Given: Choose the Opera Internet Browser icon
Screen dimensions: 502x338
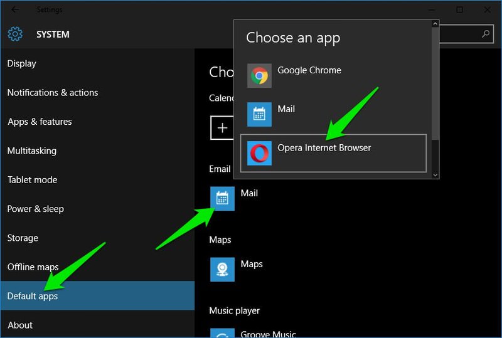Looking at the screenshot, I should tap(259, 153).
